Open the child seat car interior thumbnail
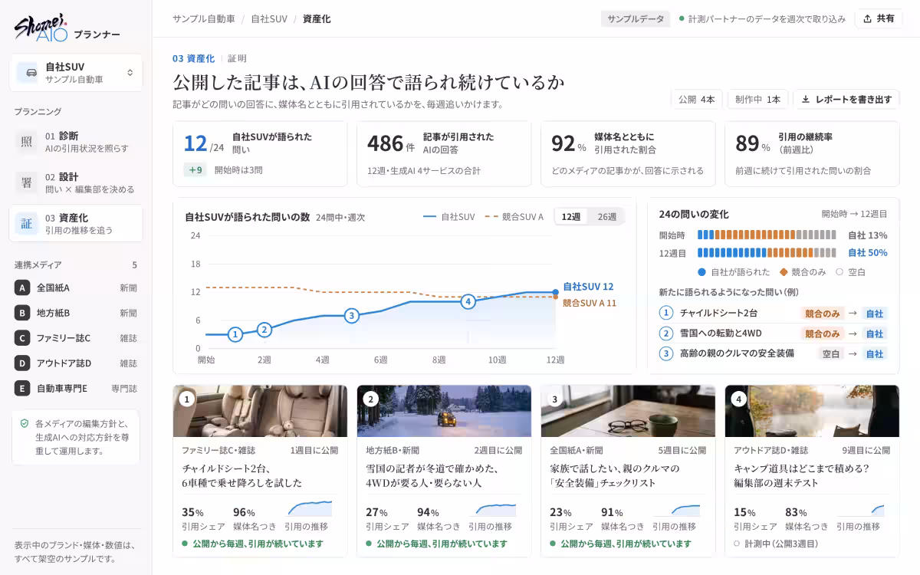This screenshot has height=575, width=920. pos(260,411)
